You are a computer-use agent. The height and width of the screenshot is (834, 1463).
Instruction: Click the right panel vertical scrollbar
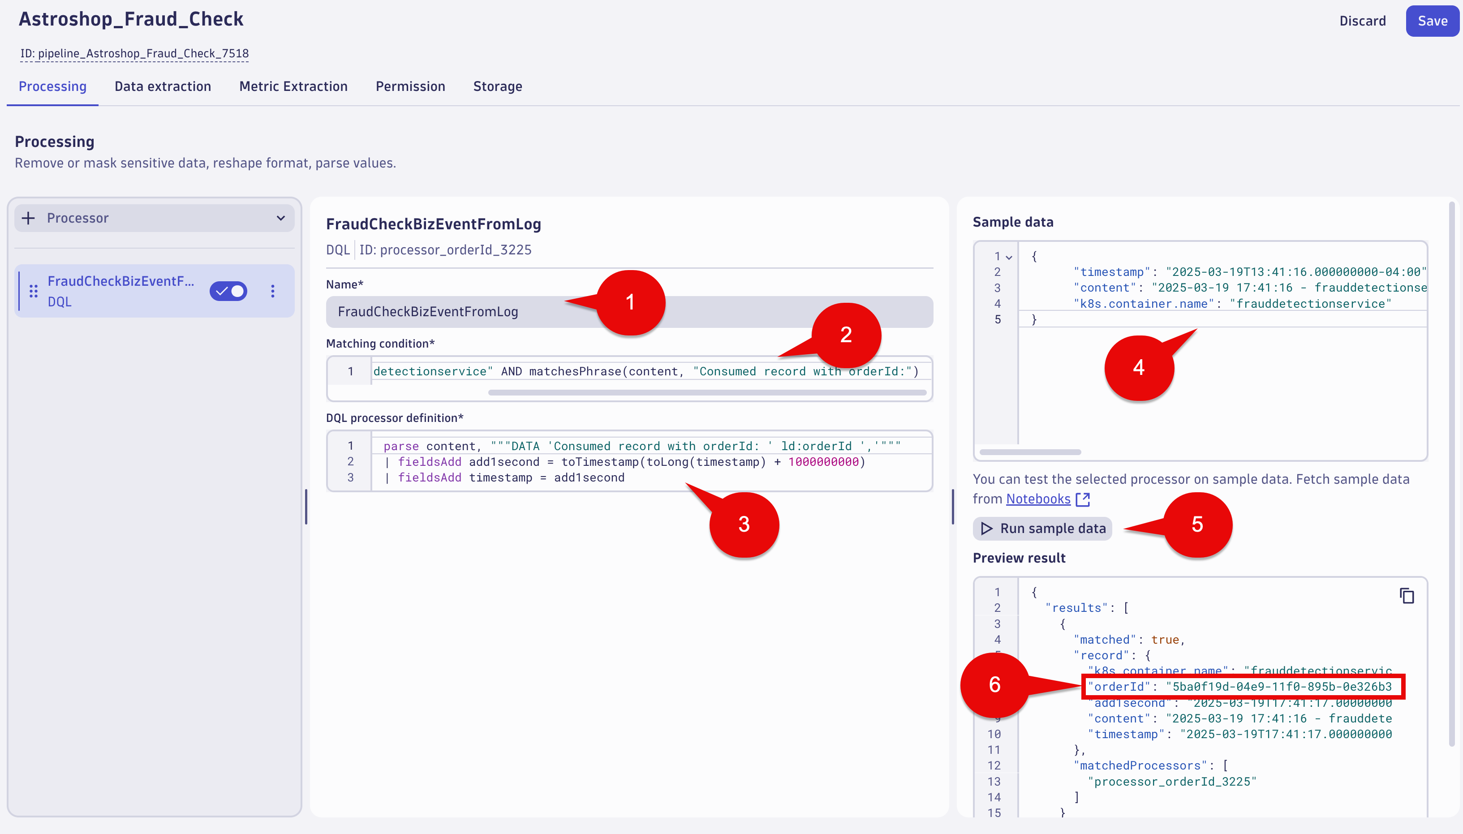(1451, 474)
